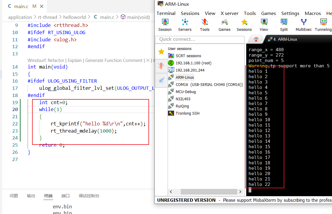332x214 pixels.
Task: Close the main.c editor tab
Action: tap(42, 6)
